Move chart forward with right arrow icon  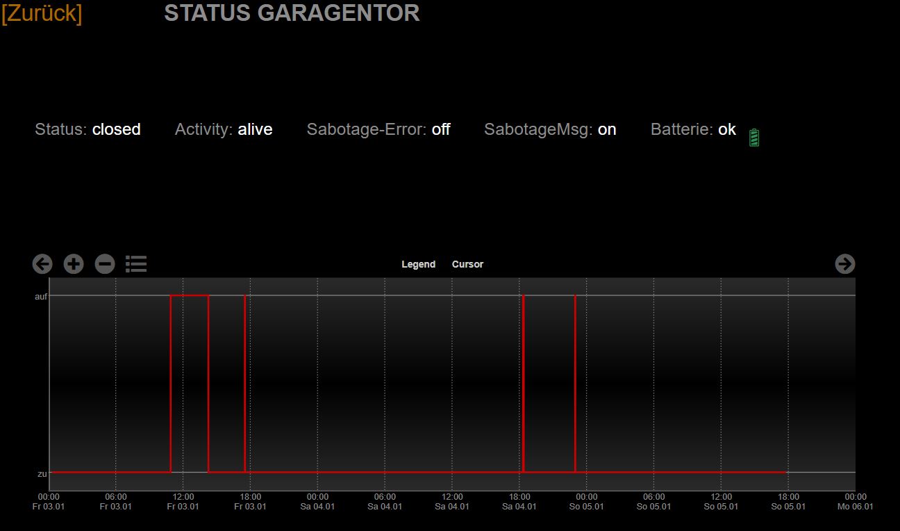844,264
